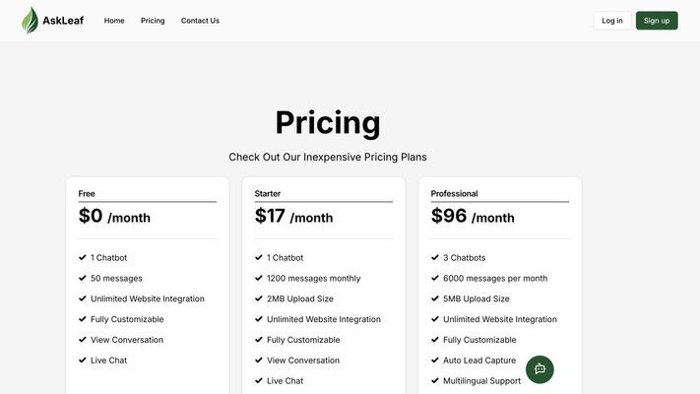
Task: Click checkmark next to 2MB Upload Size
Action: [x=259, y=298]
